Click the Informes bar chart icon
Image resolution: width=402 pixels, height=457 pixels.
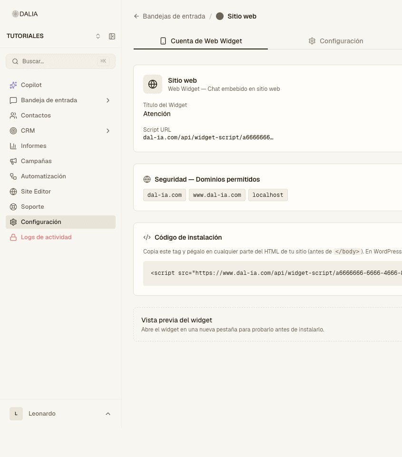(x=13, y=146)
